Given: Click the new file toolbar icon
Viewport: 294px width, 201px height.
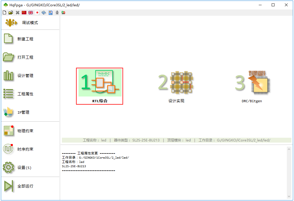Looking at the screenshot, I should pyautogui.click(x=4, y=13).
